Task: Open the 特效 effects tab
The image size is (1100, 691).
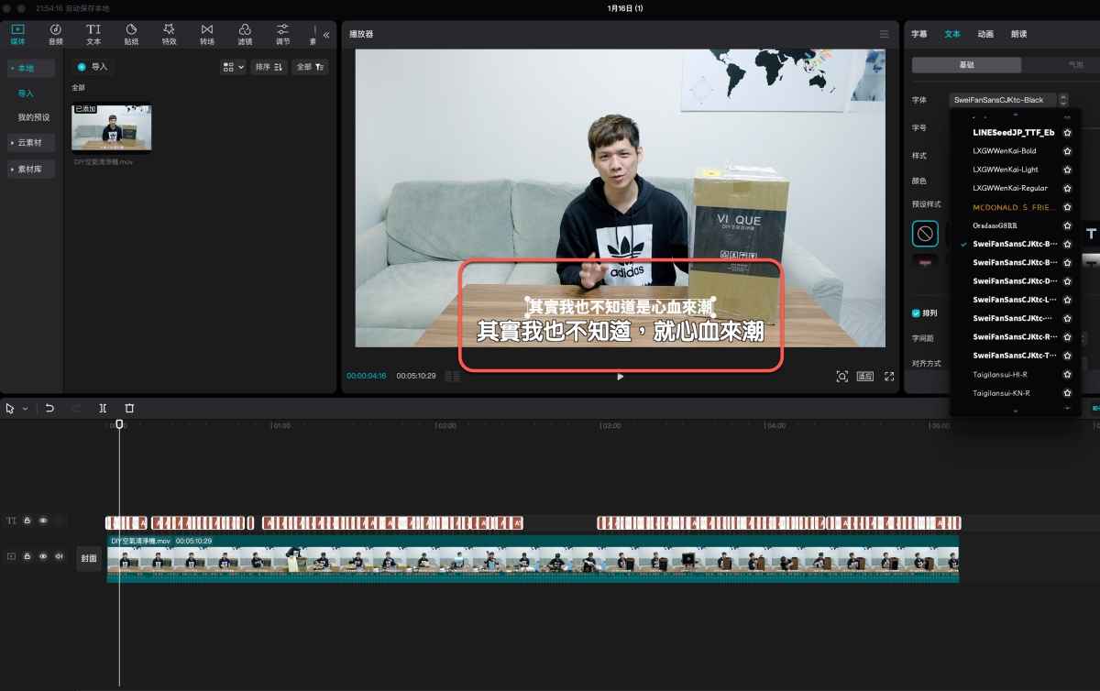Action: (170, 35)
